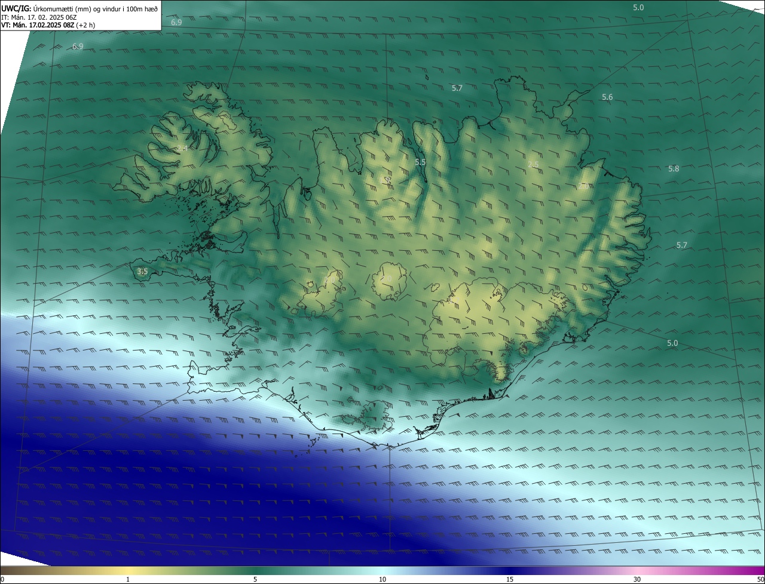Click the '5.8' value east of Iceland
The height and width of the screenshot is (584, 765).
674,169
